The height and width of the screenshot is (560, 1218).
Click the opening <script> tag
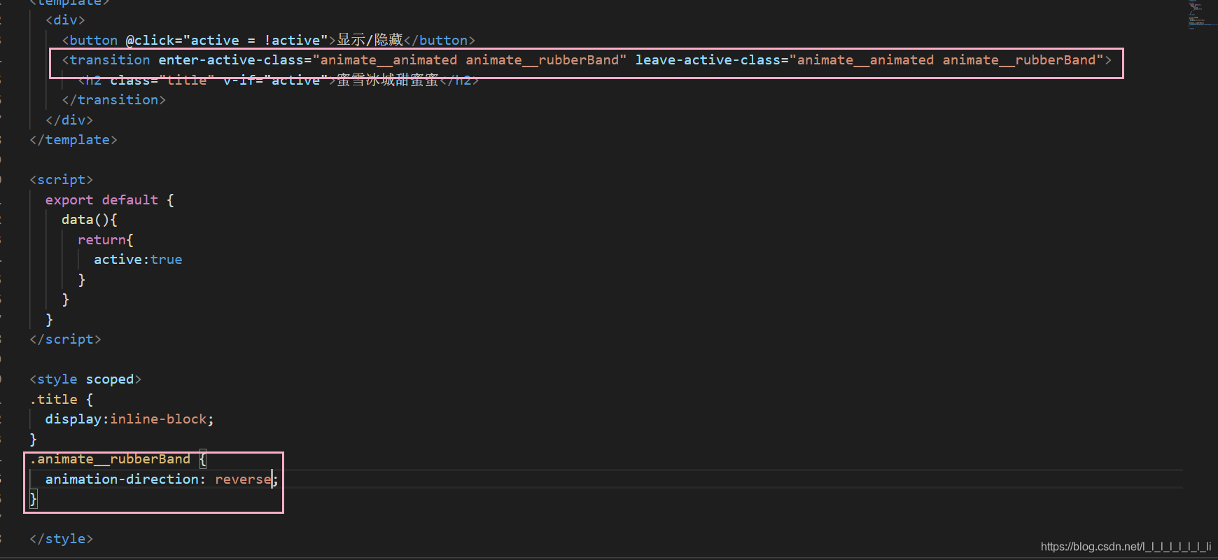61,180
